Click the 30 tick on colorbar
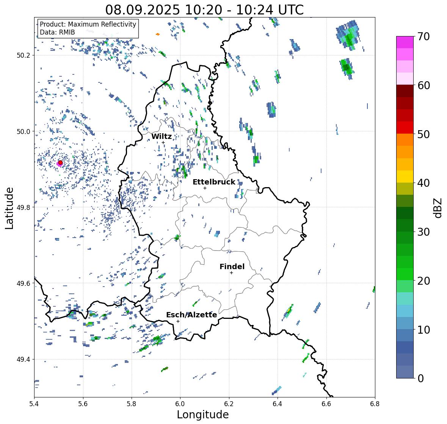447x424 pixels. click(x=423, y=232)
